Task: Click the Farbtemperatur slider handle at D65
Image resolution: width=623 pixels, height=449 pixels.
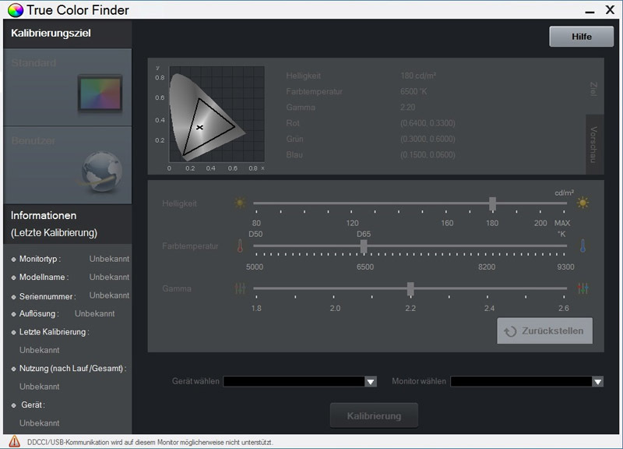Action: 364,246
